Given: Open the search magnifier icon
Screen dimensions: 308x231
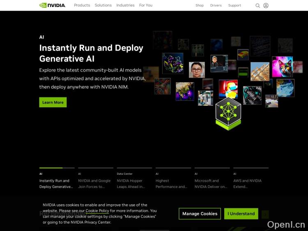Looking at the screenshot, I should pyautogui.click(x=257, y=5).
